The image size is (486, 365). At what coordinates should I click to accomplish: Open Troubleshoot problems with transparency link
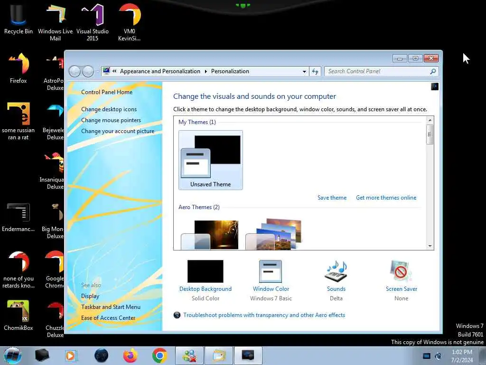(x=264, y=315)
